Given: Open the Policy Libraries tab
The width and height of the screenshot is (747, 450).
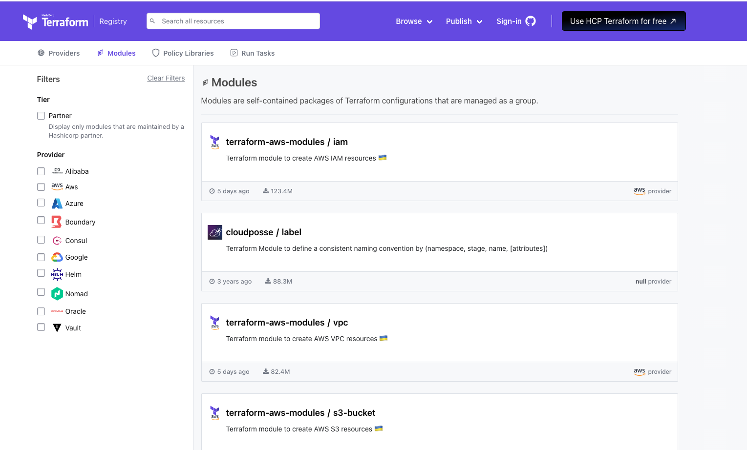Looking at the screenshot, I should pos(183,53).
